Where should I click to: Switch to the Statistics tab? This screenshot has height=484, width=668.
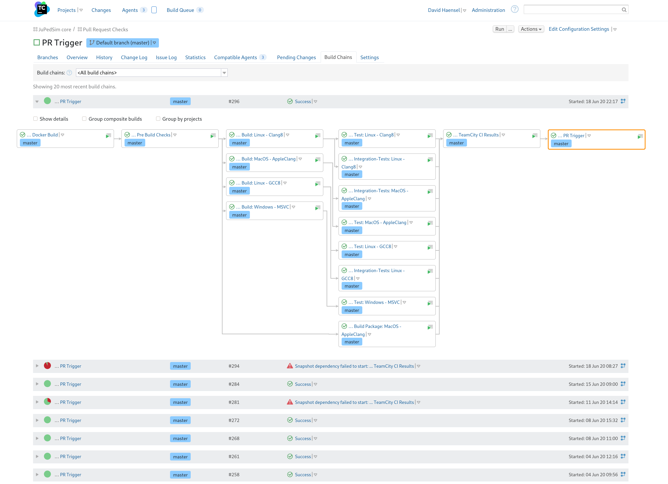[195, 57]
